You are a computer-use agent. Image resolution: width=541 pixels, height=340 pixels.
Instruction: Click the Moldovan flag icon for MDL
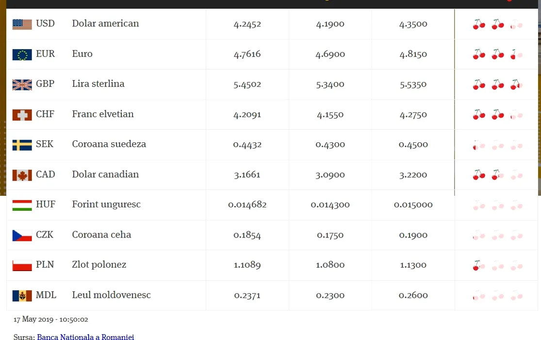tap(22, 296)
